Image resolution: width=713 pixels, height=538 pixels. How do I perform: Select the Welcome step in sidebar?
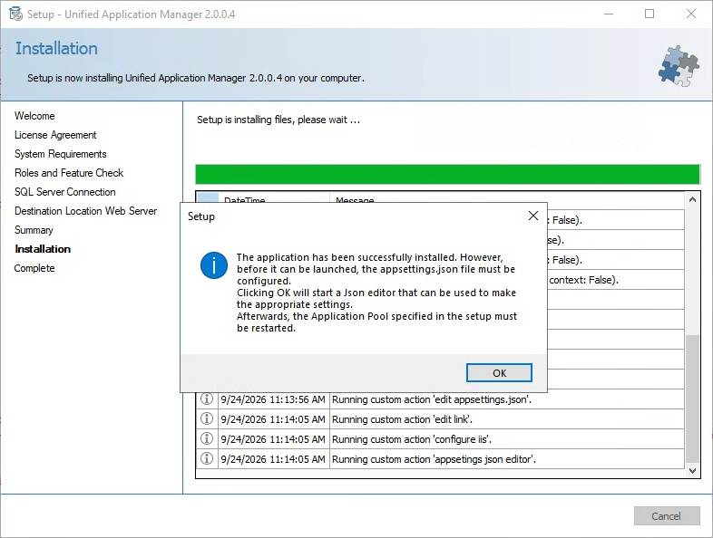click(x=34, y=116)
